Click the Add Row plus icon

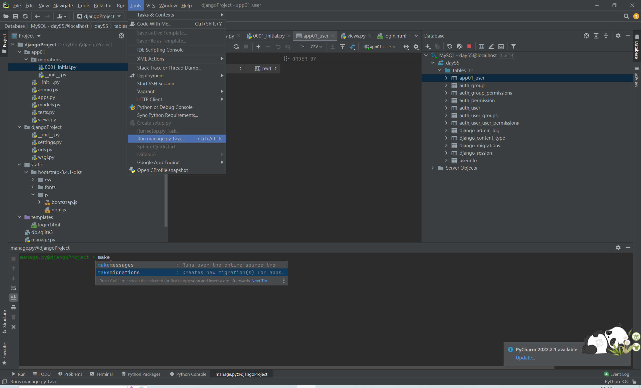[258, 47]
